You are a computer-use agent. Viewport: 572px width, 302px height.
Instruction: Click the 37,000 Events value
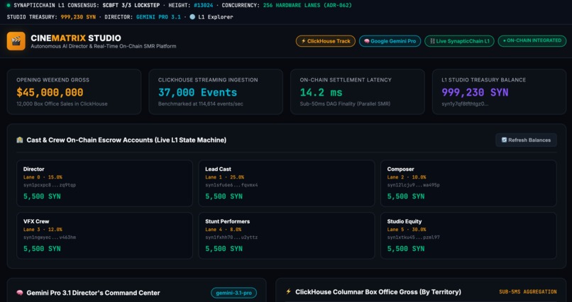pyautogui.click(x=197, y=93)
